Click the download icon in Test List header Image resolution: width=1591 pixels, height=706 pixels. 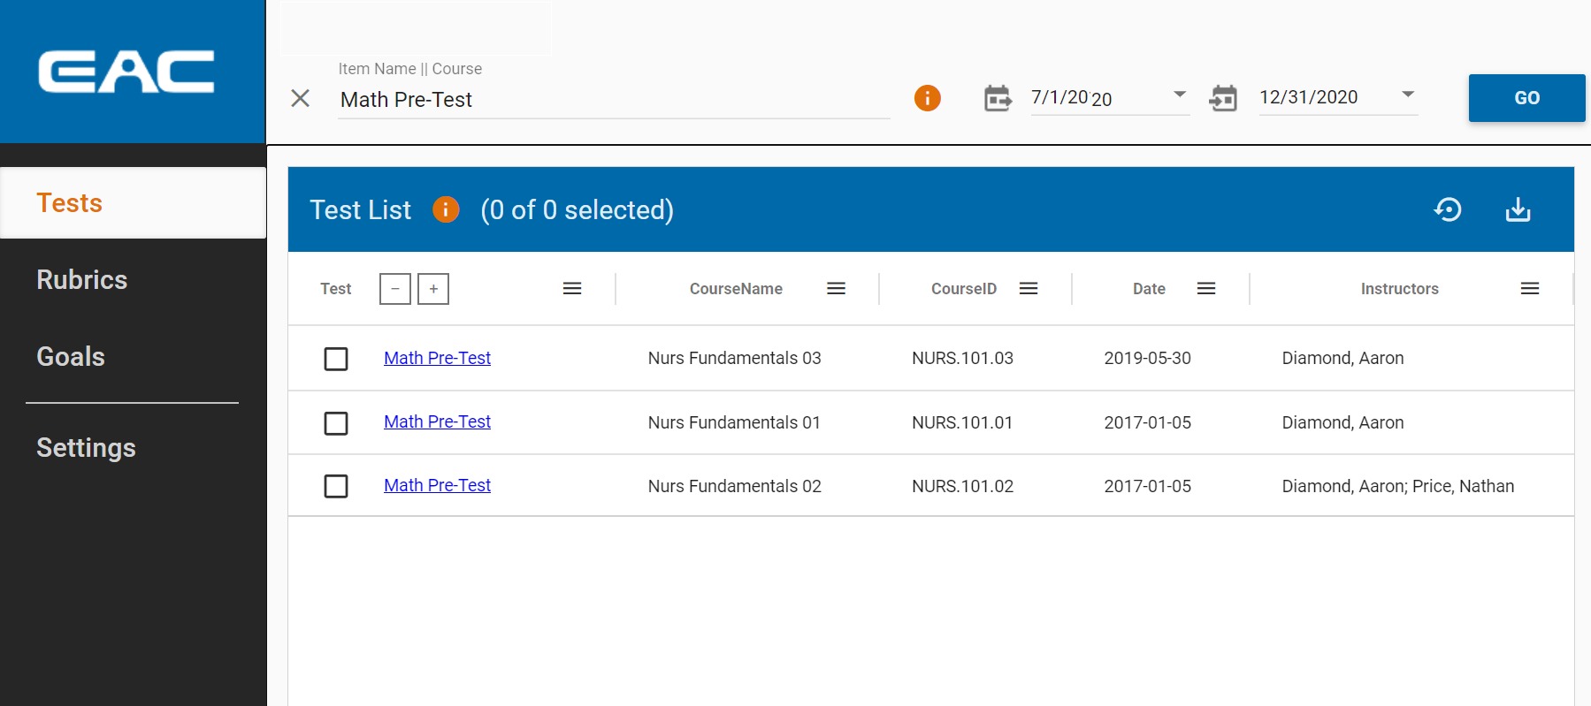[1518, 209]
